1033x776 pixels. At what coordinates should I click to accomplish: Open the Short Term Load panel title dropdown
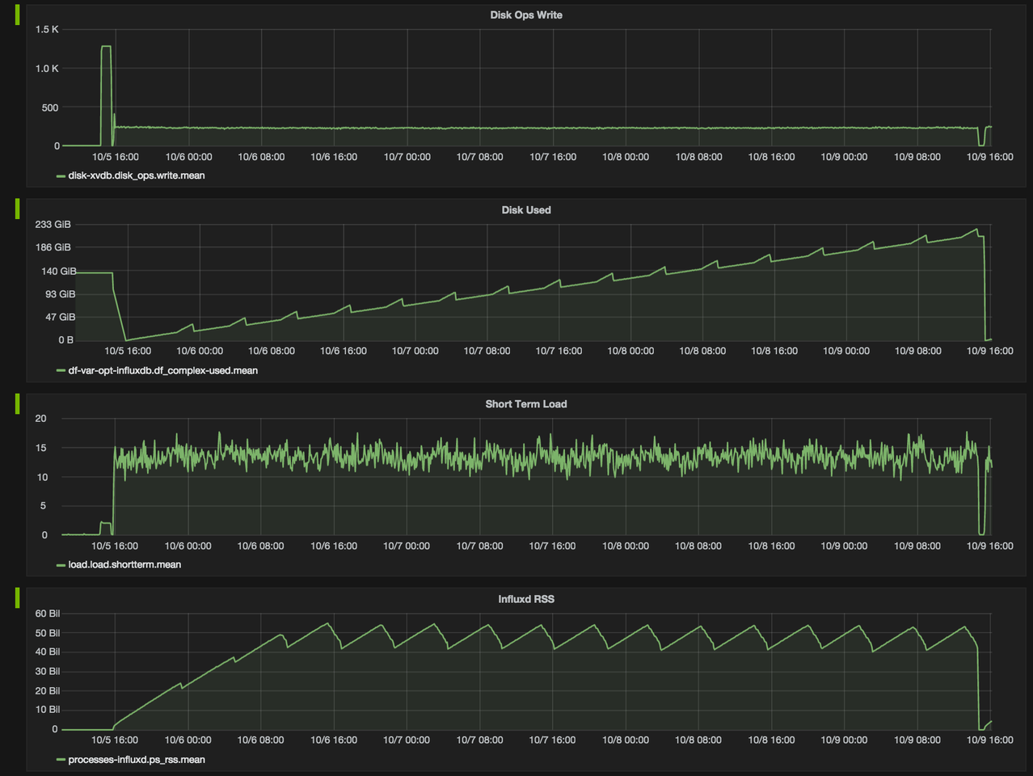pos(526,403)
